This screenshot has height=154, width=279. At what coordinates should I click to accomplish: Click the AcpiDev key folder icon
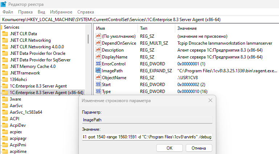(x=5, y=125)
